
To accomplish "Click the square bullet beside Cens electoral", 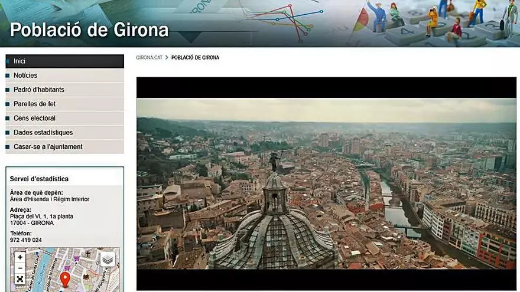I will click(8, 118).
